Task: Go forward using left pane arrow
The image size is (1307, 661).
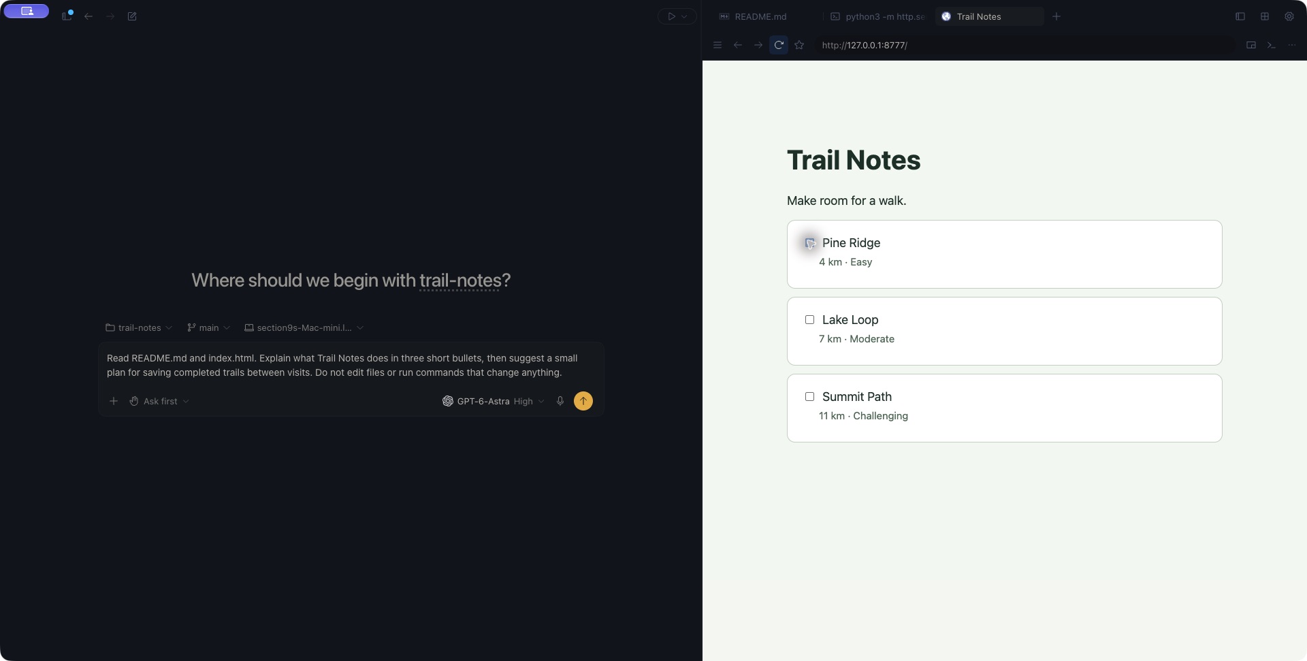Action: [x=110, y=16]
